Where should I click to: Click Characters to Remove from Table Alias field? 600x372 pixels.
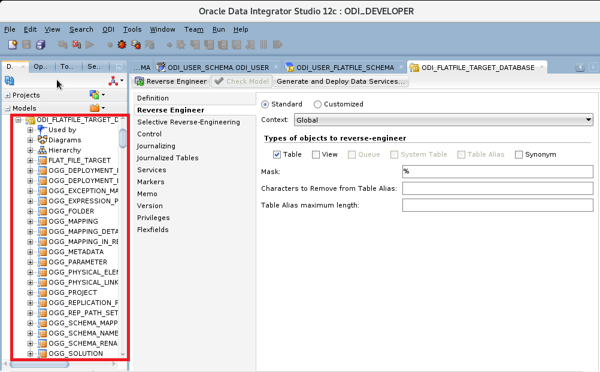coord(498,188)
